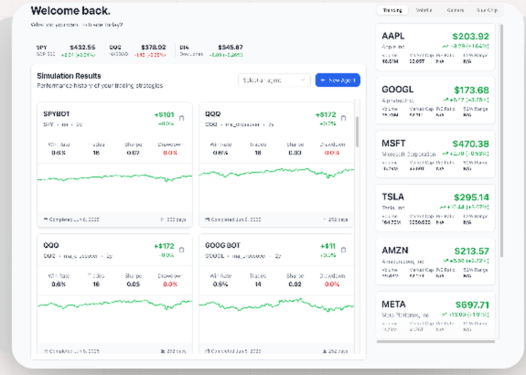The height and width of the screenshot is (375, 526).
Task: Open the AMZN stock card
Action: coord(436,261)
